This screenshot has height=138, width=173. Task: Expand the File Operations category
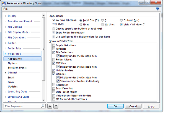(x=6, y=38)
